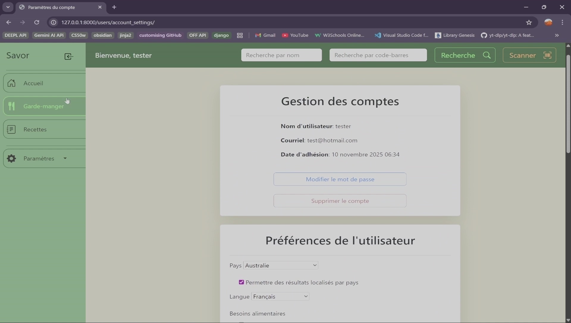Open the Recettes menu item
The width and height of the screenshot is (571, 323).
point(35,129)
